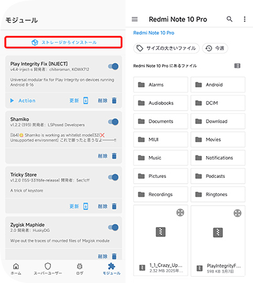253x283 pixels.
Task: Switch file view with list layout icon
Action: pos(237,66)
